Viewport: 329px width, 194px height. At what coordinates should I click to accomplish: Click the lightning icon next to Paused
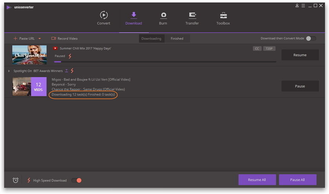tap(70, 56)
